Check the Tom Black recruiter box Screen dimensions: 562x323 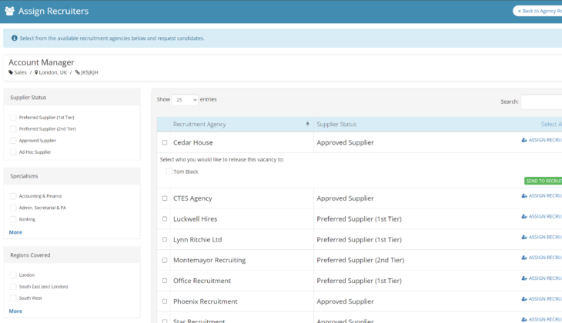(x=169, y=171)
